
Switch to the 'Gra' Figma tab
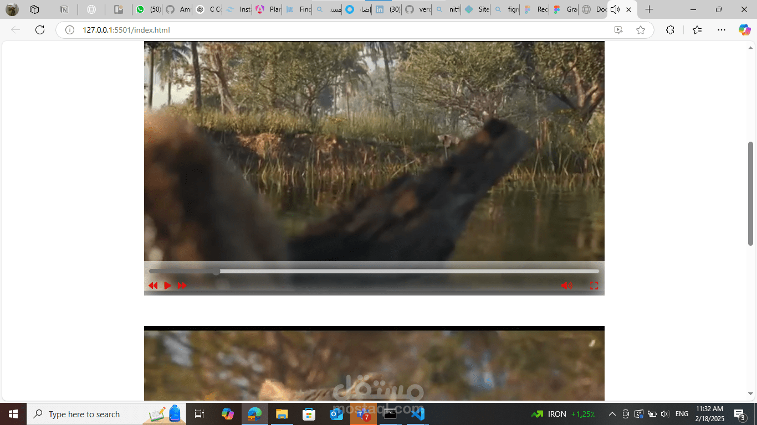pyautogui.click(x=566, y=9)
